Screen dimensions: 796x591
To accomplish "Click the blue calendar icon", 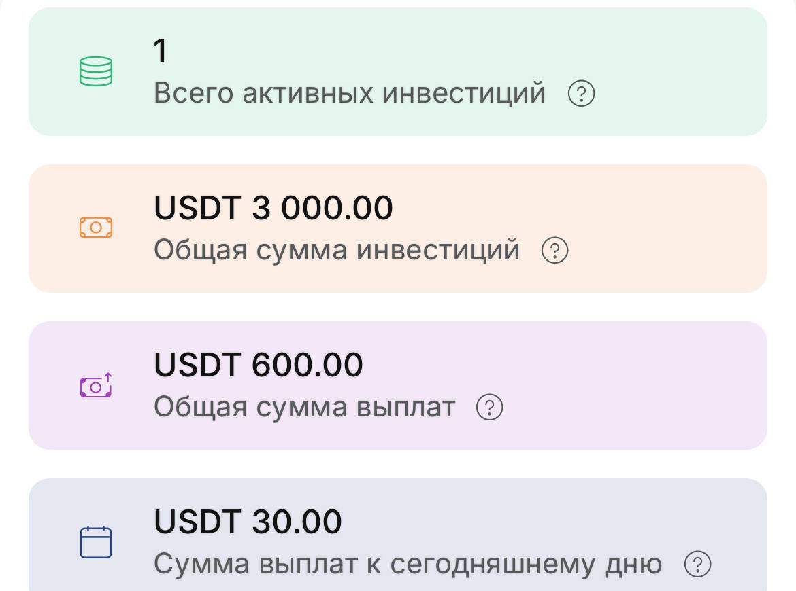I will (96, 542).
